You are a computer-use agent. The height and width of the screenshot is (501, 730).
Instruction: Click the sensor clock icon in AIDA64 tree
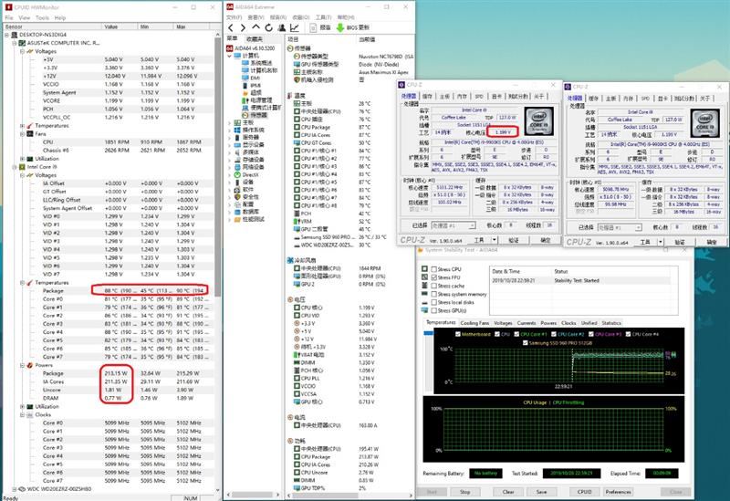[245, 115]
